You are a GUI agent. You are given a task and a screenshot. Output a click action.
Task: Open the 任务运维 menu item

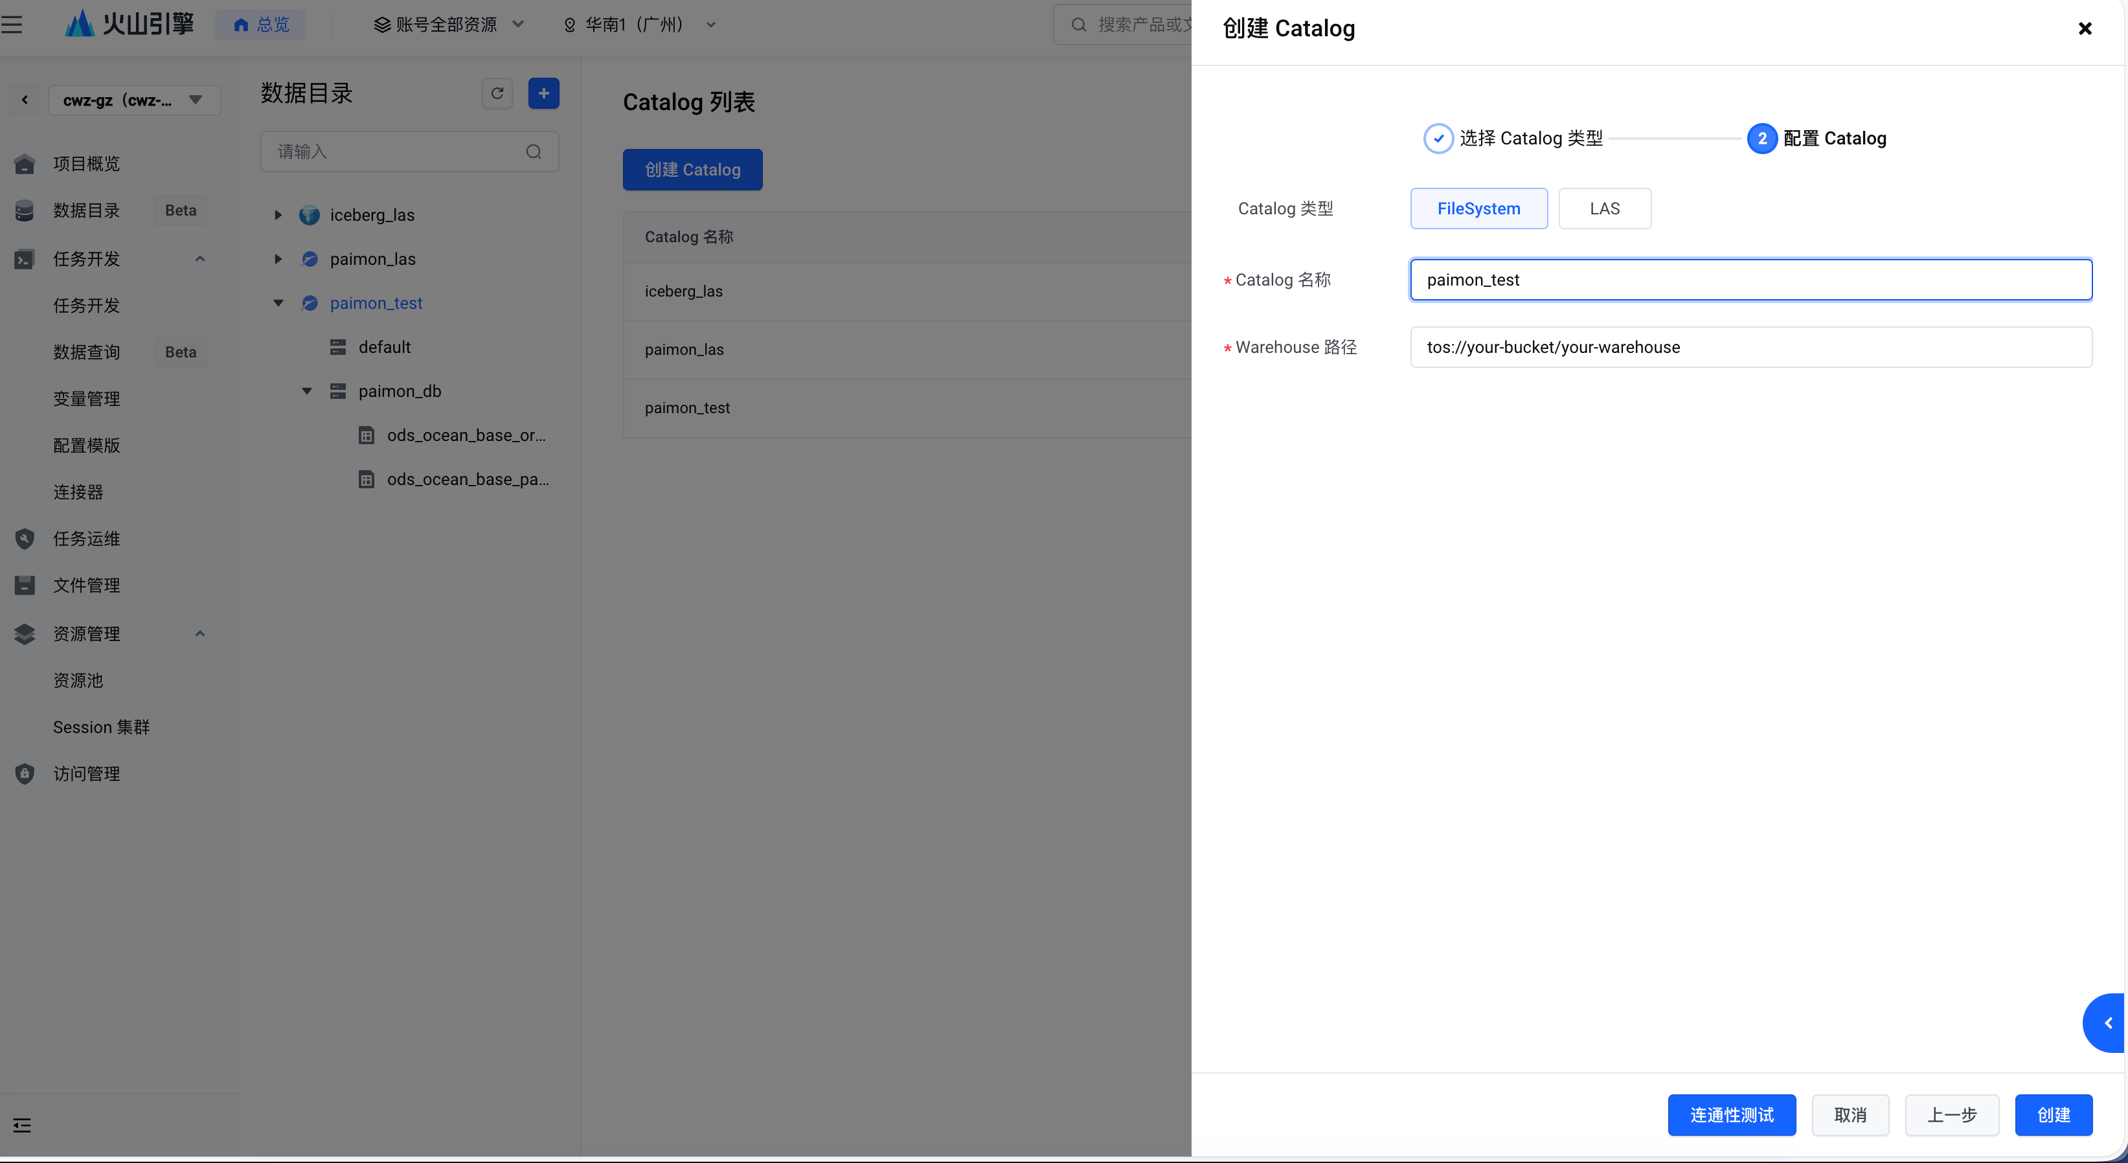(87, 539)
